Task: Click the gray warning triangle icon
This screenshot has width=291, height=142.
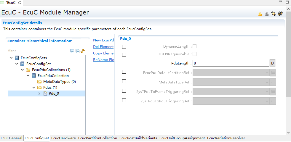Action: pyautogui.click(x=267, y=14)
